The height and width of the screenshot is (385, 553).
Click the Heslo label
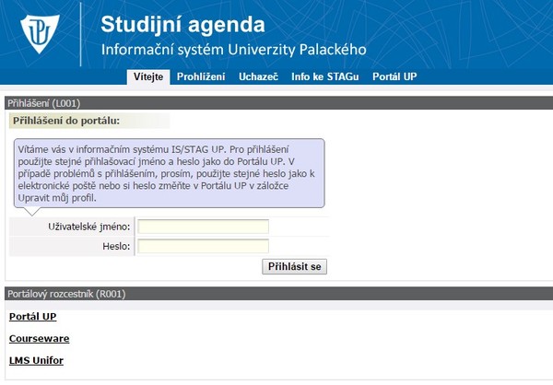(116, 246)
